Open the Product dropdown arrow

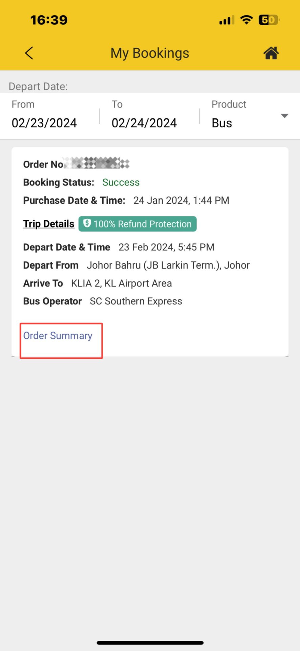[284, 116]
